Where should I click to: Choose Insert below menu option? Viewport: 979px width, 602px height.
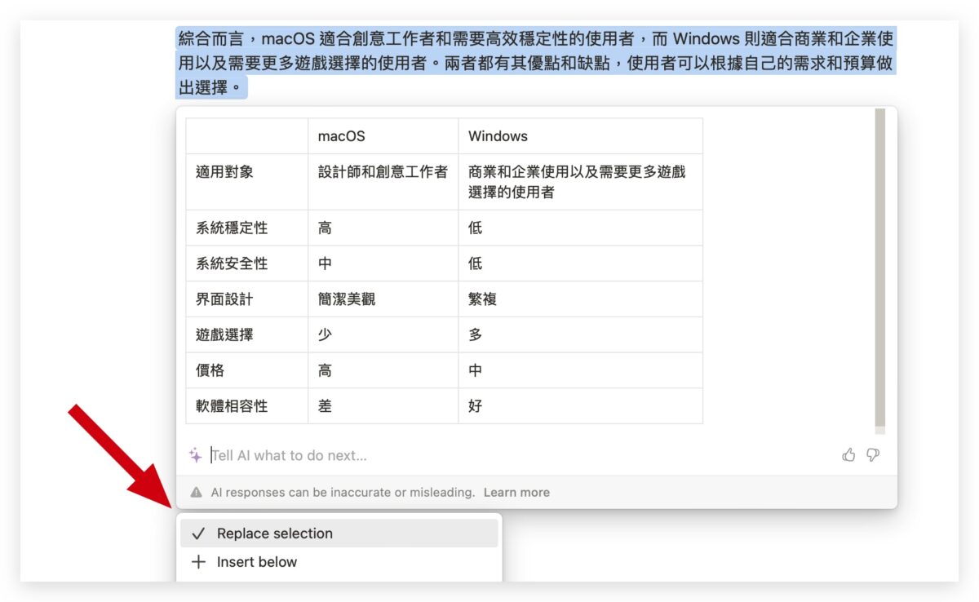339,562
